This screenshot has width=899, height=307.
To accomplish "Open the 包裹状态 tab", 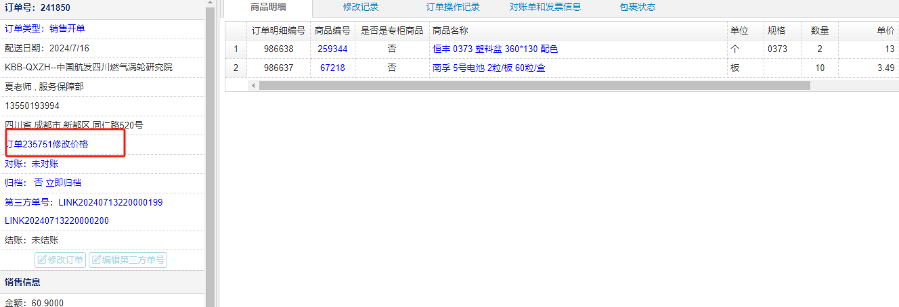I will tap(637, 7).
